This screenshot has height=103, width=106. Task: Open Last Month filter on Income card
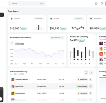coord(78,19)
